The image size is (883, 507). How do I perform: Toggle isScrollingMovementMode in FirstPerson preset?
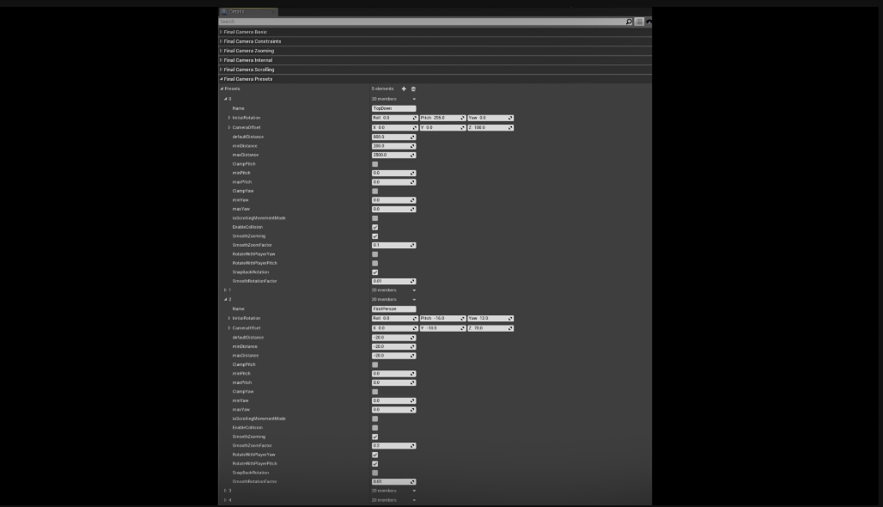coord(375,418)
